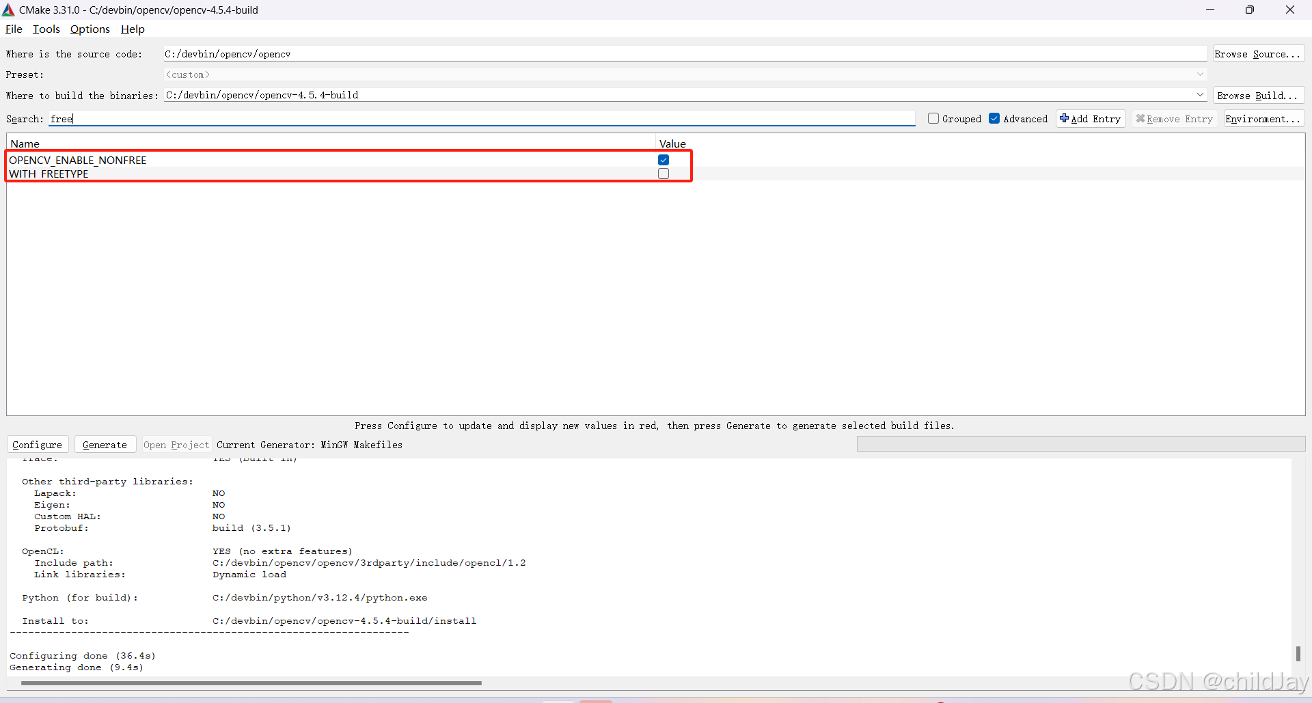Restore down the CMake window
The image size is (1312, 703).
[x=1250, y=10]
